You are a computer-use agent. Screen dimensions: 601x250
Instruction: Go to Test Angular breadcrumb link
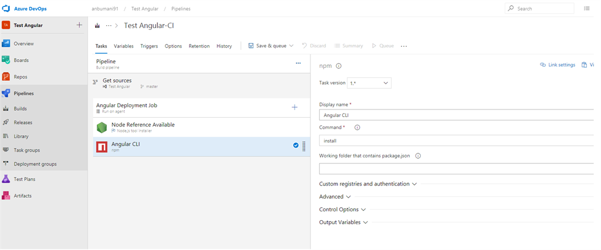click(144, 9)
